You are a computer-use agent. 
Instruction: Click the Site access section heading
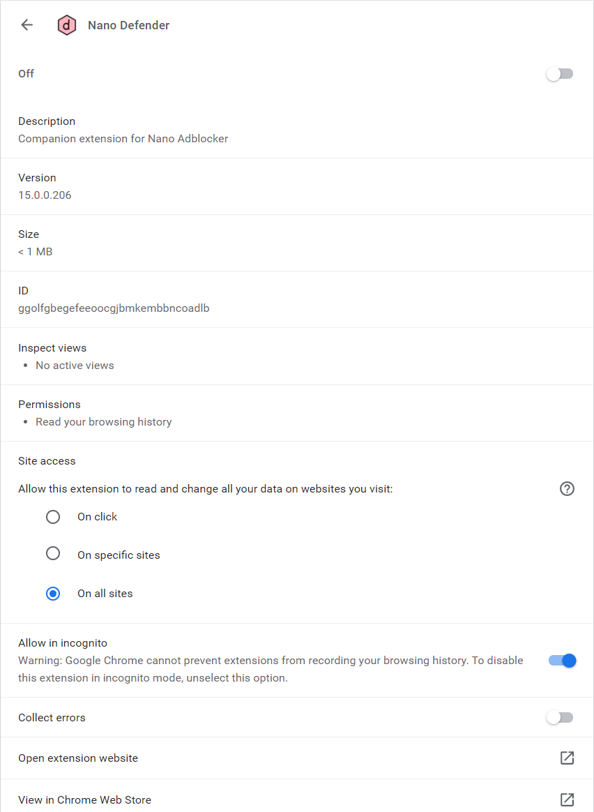click(47, 461)
